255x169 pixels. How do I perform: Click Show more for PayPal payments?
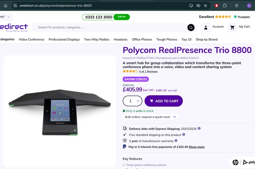[197, 147]
